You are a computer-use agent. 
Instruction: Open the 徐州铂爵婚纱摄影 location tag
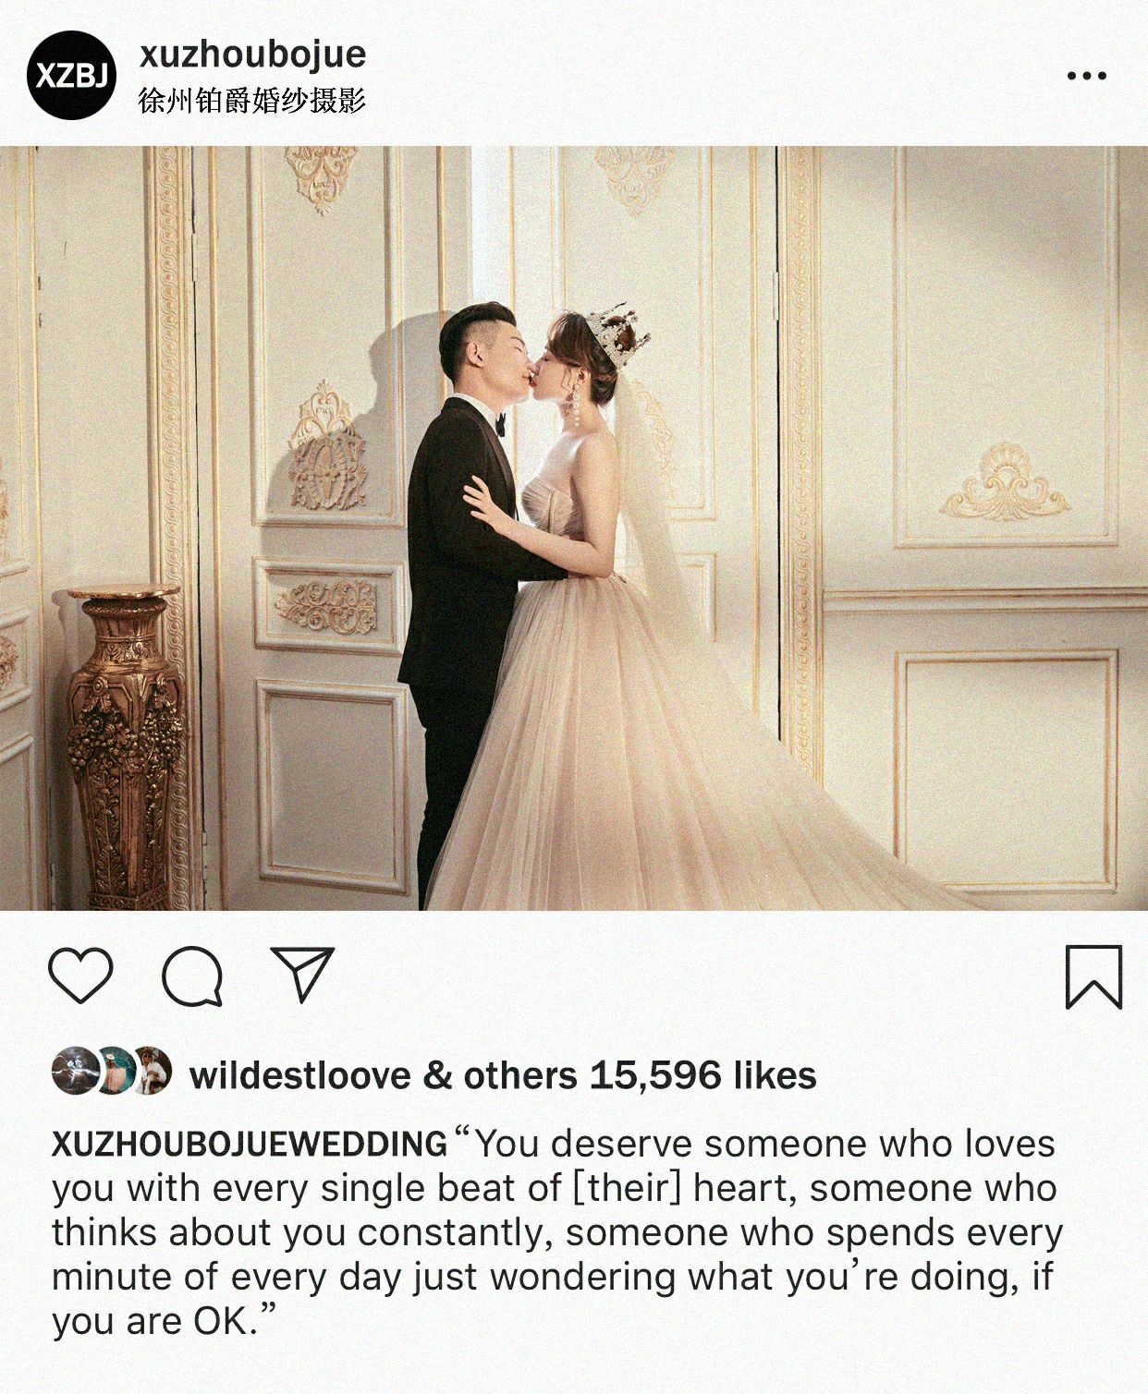click(252, 101)
